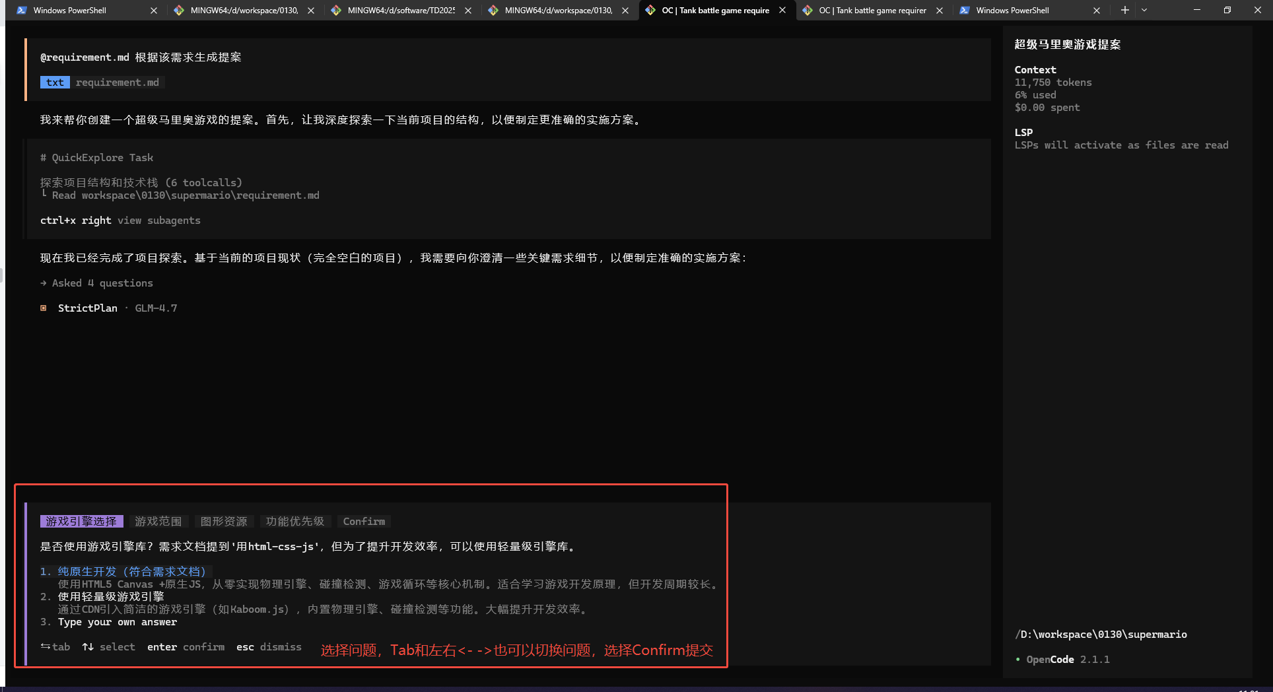Expand the new tab profile dropdown

click(x=1144, y=10)
